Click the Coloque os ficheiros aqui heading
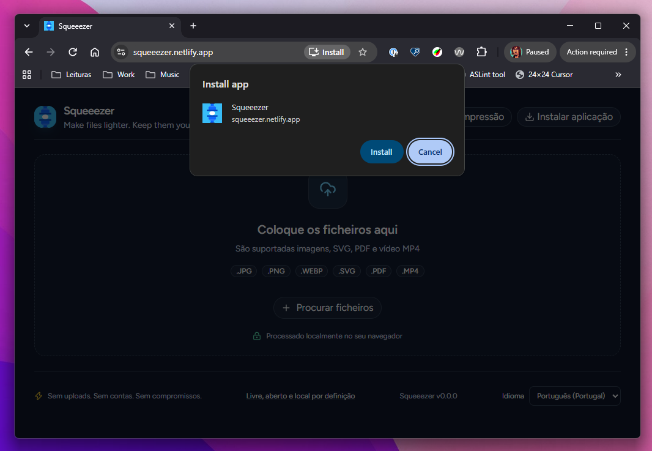Screen dimensions: 652x451 pos(328,229)
